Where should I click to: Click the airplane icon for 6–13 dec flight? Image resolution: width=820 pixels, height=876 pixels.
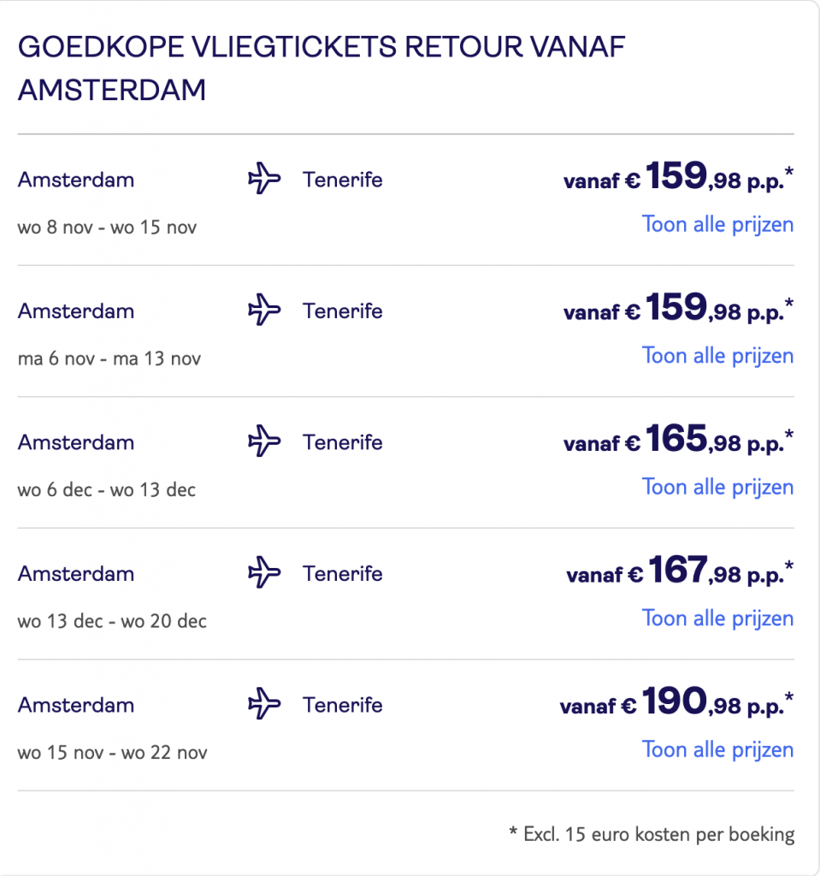coord(264,442)
